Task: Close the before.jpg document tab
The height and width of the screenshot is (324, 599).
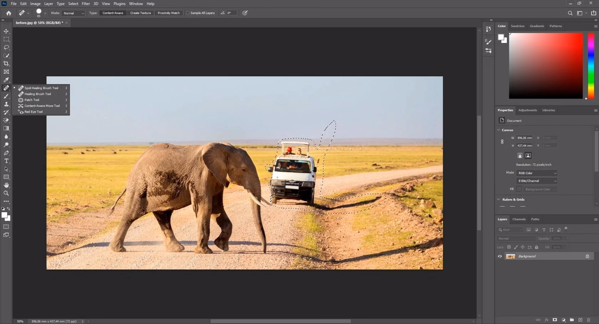Action: (66, 22)
